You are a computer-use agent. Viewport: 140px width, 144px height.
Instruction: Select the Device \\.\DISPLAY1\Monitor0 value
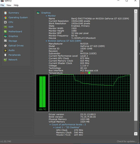pos(83,38)
